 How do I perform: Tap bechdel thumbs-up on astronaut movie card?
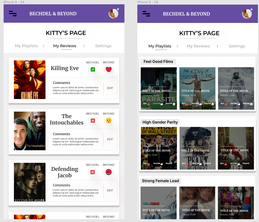pos(239,104)
